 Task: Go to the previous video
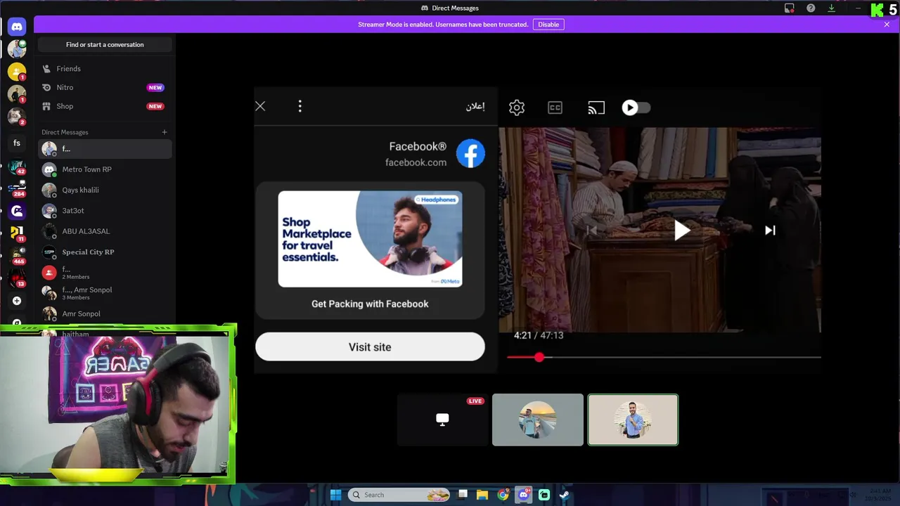(x=591, y=230)
